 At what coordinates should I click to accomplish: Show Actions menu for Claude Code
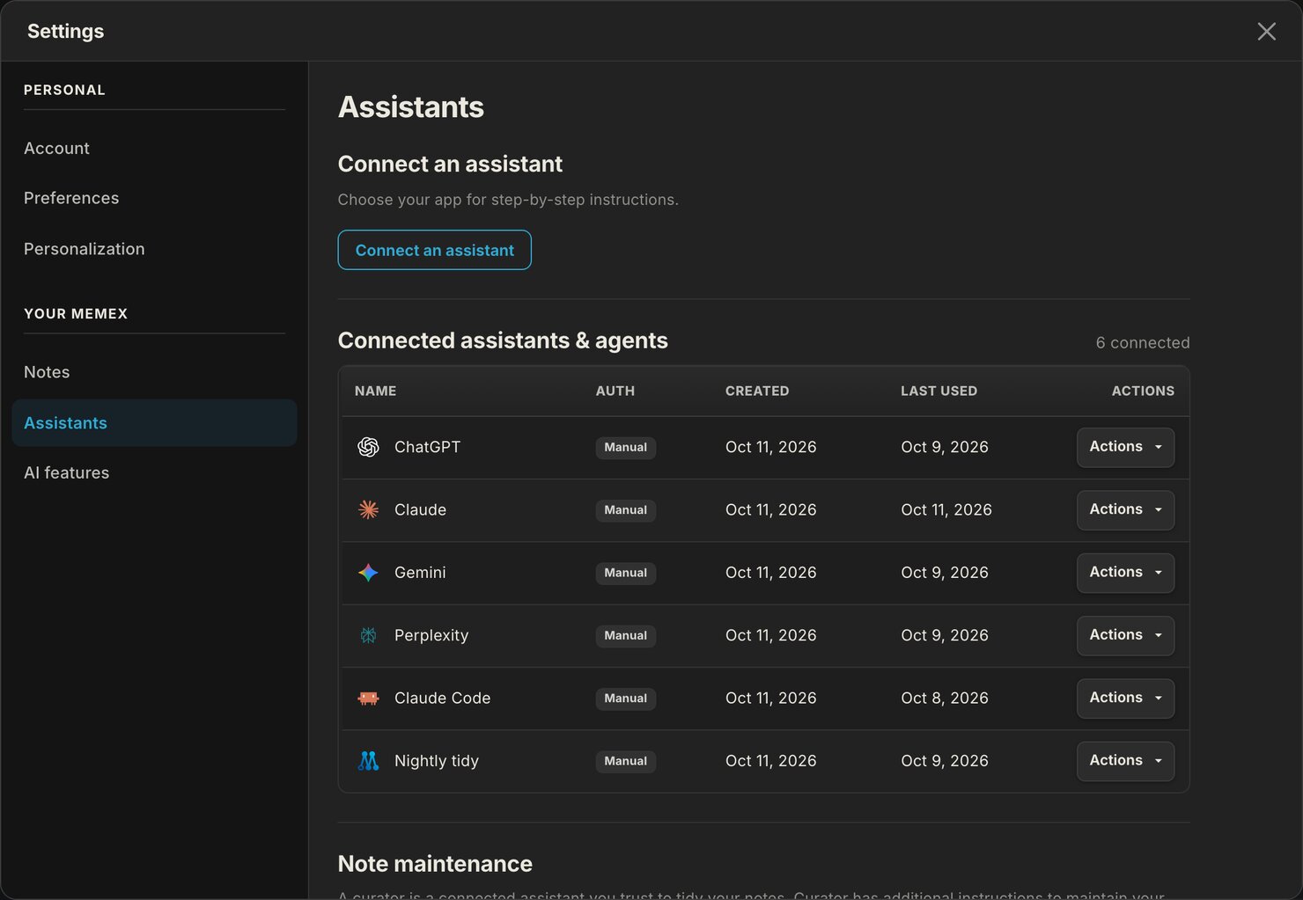pos(1125,698)
